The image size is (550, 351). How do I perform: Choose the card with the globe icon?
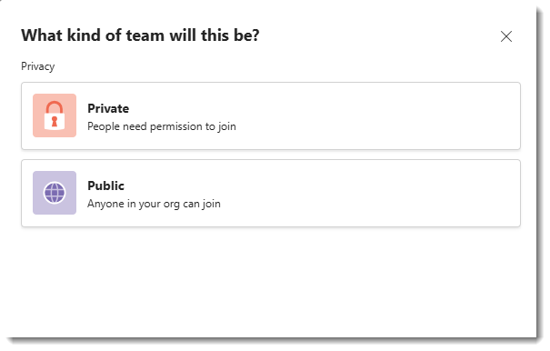tap(271, 193)
